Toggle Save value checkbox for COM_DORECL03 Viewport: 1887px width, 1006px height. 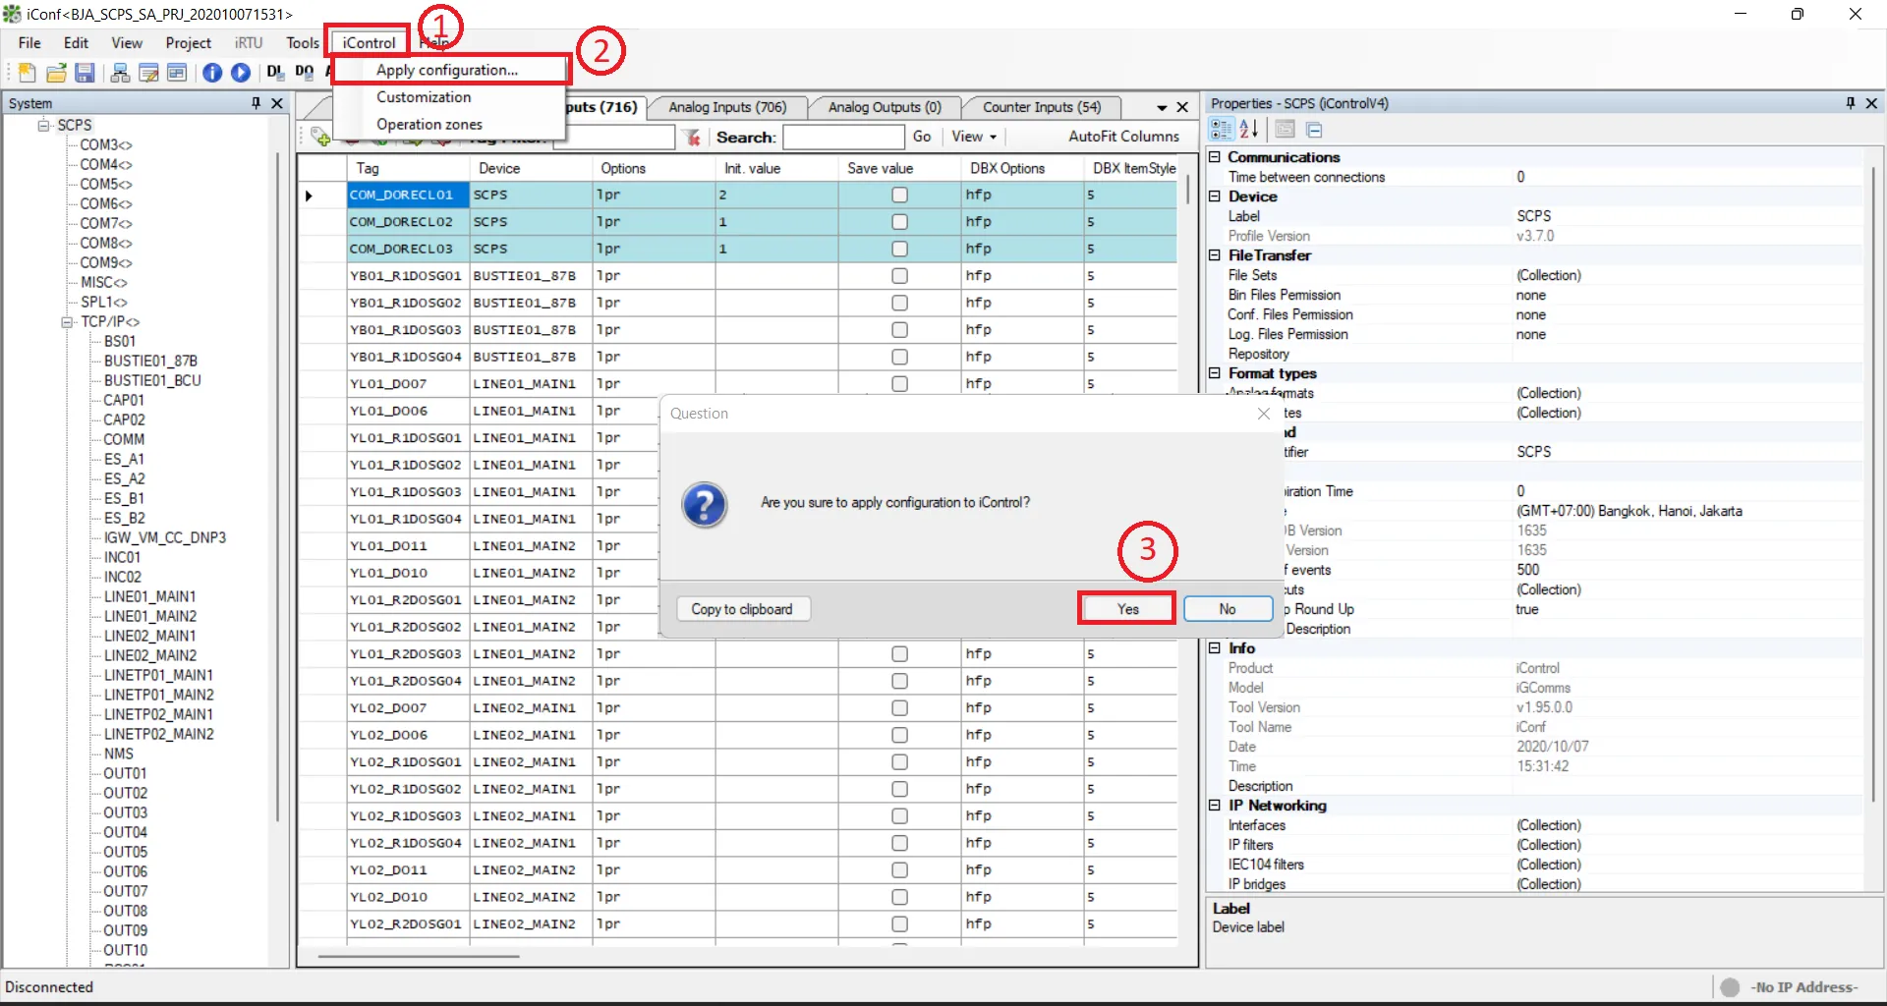coord(899,250)
